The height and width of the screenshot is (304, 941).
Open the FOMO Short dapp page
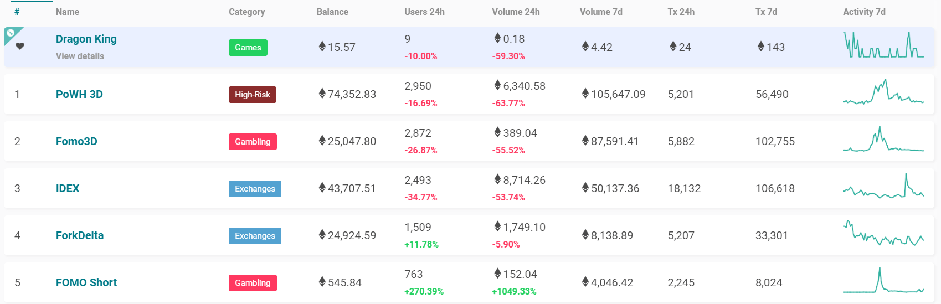click(x=86, y=282)
